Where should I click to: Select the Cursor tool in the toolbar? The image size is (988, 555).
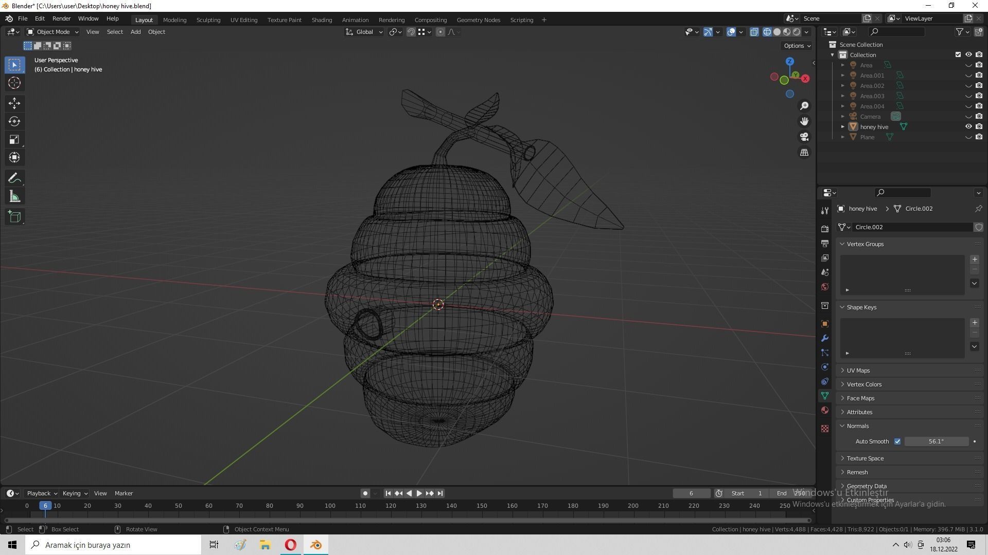[14, 83]
